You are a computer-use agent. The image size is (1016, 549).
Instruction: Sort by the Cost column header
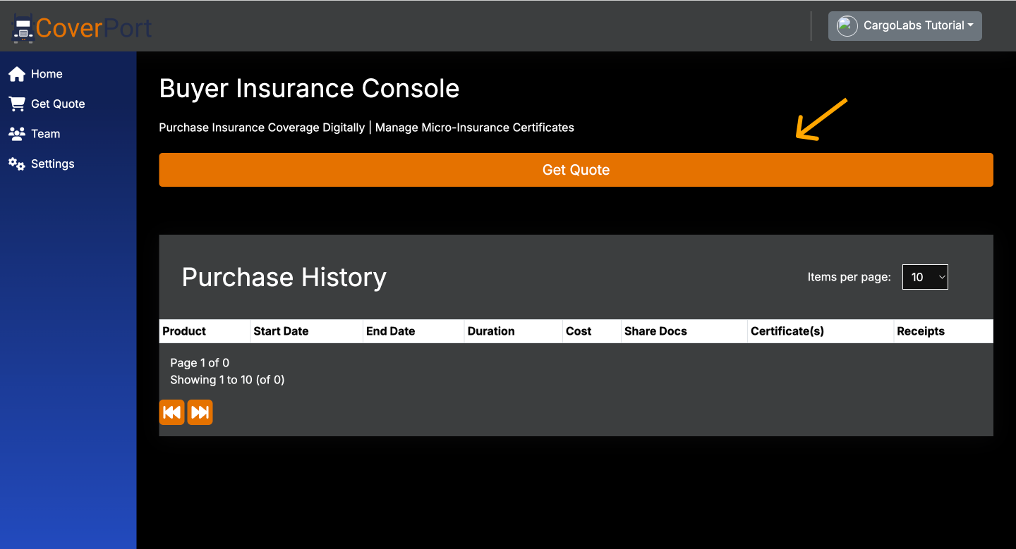[x=579, y=331]
